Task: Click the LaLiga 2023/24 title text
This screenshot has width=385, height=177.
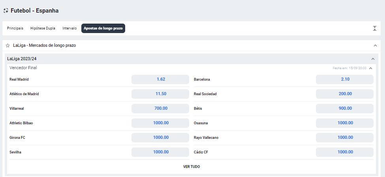Action: tap(22, 59)
